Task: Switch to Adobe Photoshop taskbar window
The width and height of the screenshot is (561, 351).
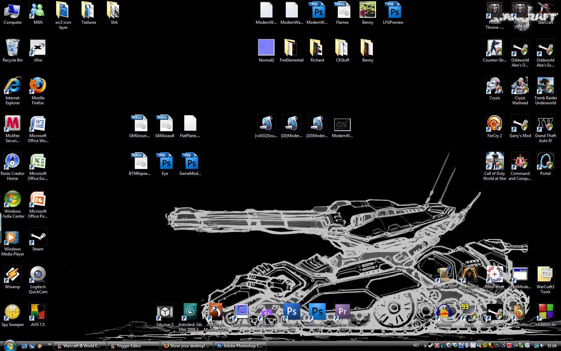Action: (240, 346)
